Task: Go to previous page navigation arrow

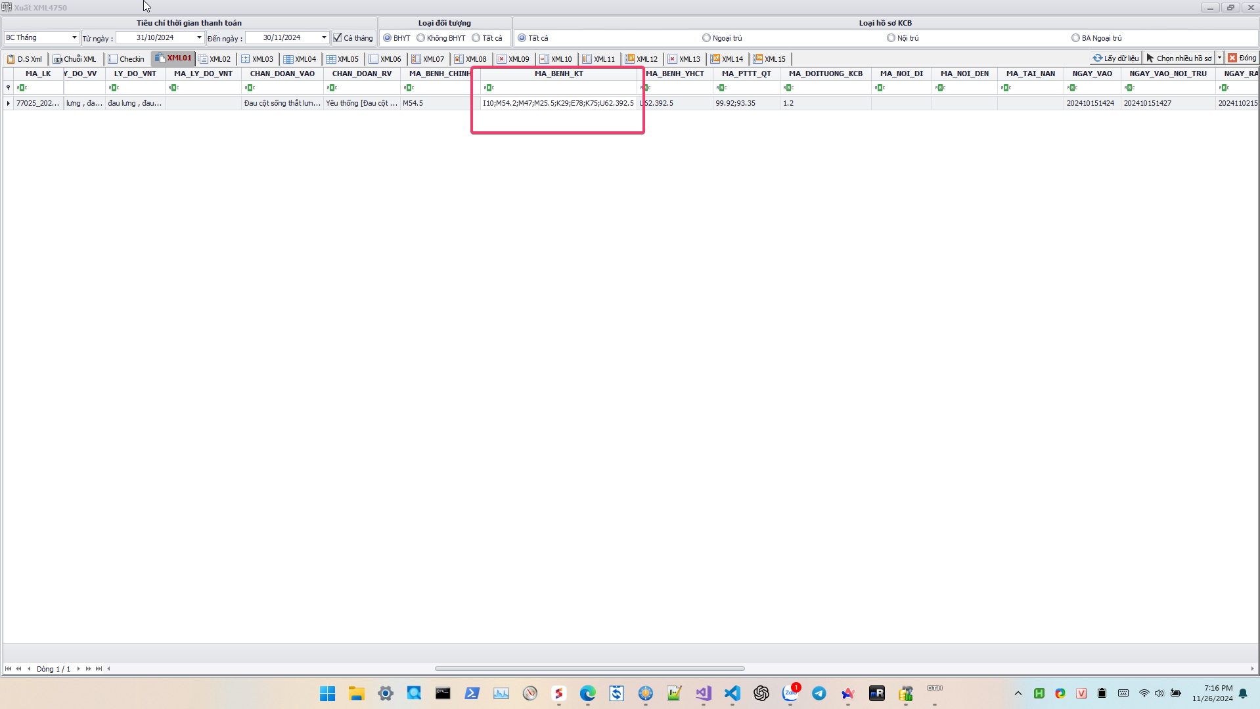Action: [x=18, y=669]
